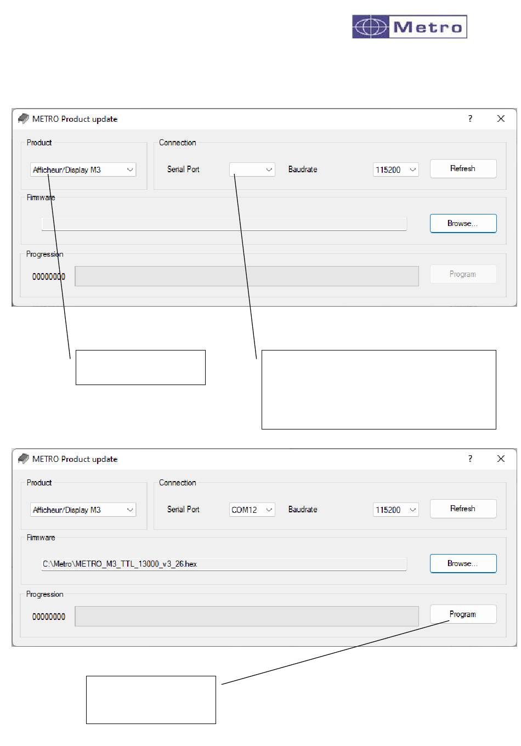
Task: Open the ? help in the COM12 dialog
Action: [470, 459]
